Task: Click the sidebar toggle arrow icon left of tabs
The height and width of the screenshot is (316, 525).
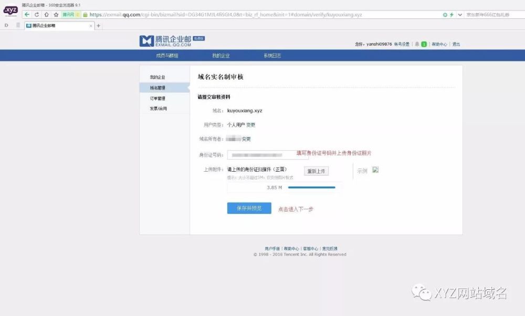Action: point(6,25)
